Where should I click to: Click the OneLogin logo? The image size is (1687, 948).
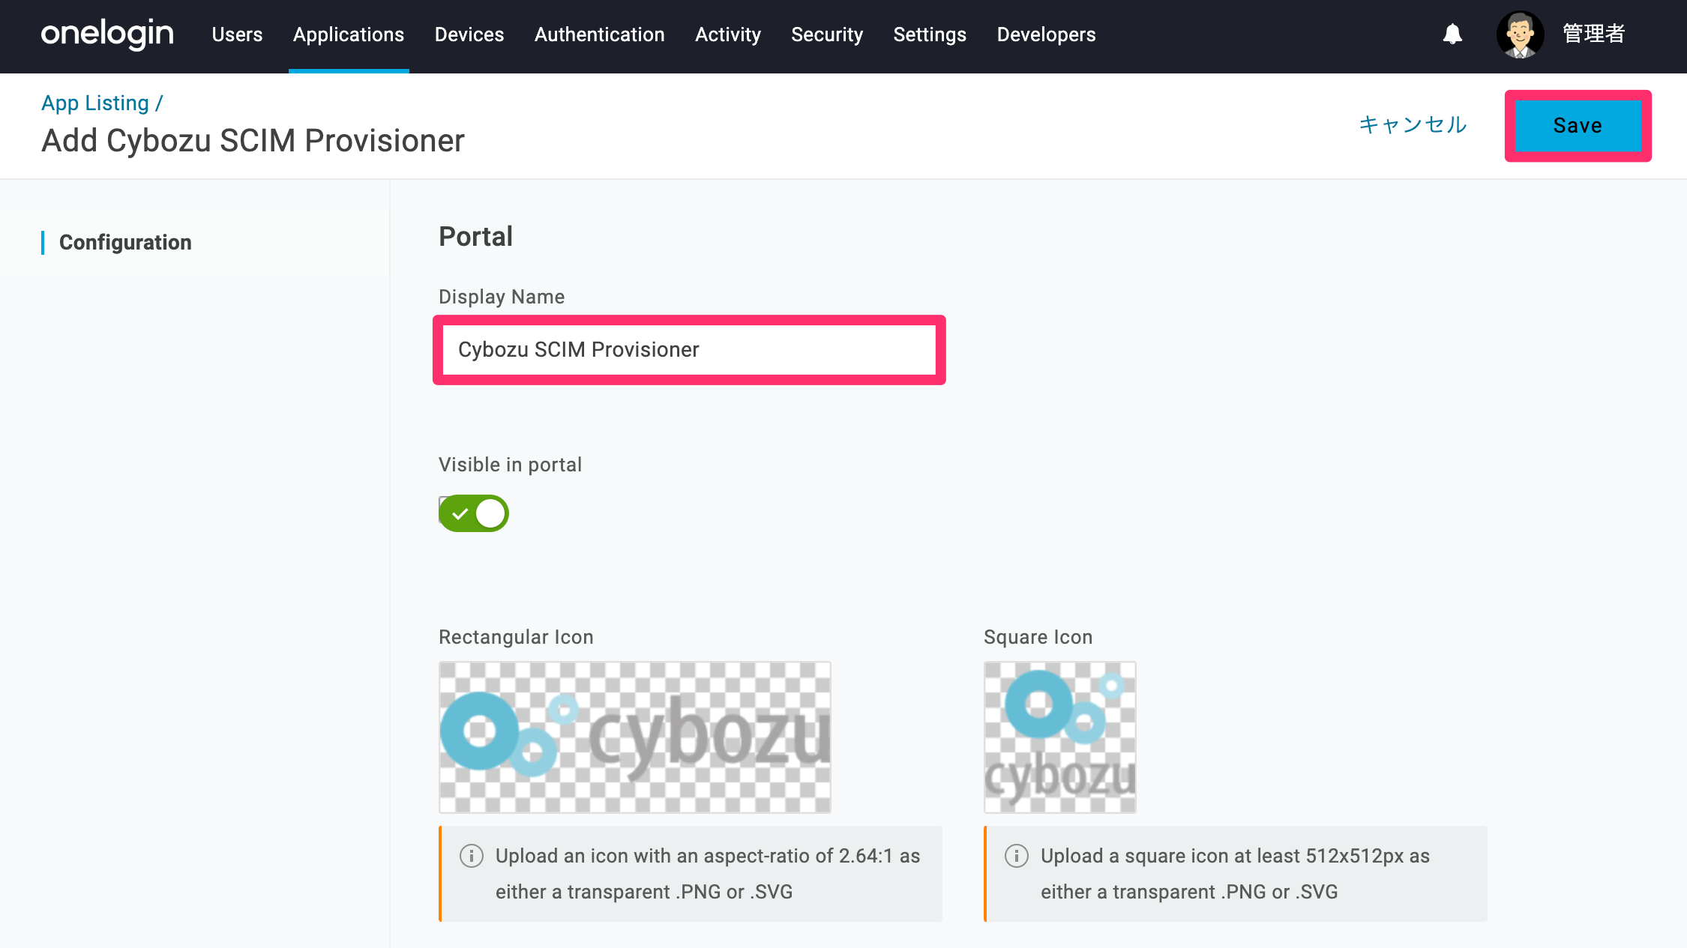coord(107,34)
